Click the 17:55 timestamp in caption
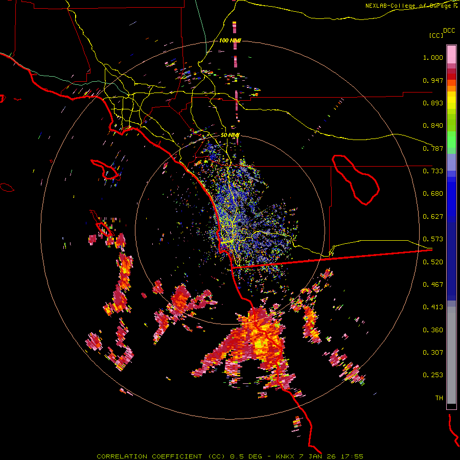This screenshot has width=460, height=460. pyautogui.click(x=352, y=456)
